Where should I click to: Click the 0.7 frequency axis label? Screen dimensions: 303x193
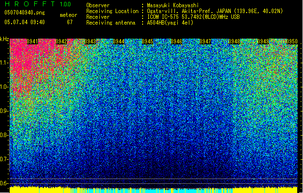(x=4, y=159)
